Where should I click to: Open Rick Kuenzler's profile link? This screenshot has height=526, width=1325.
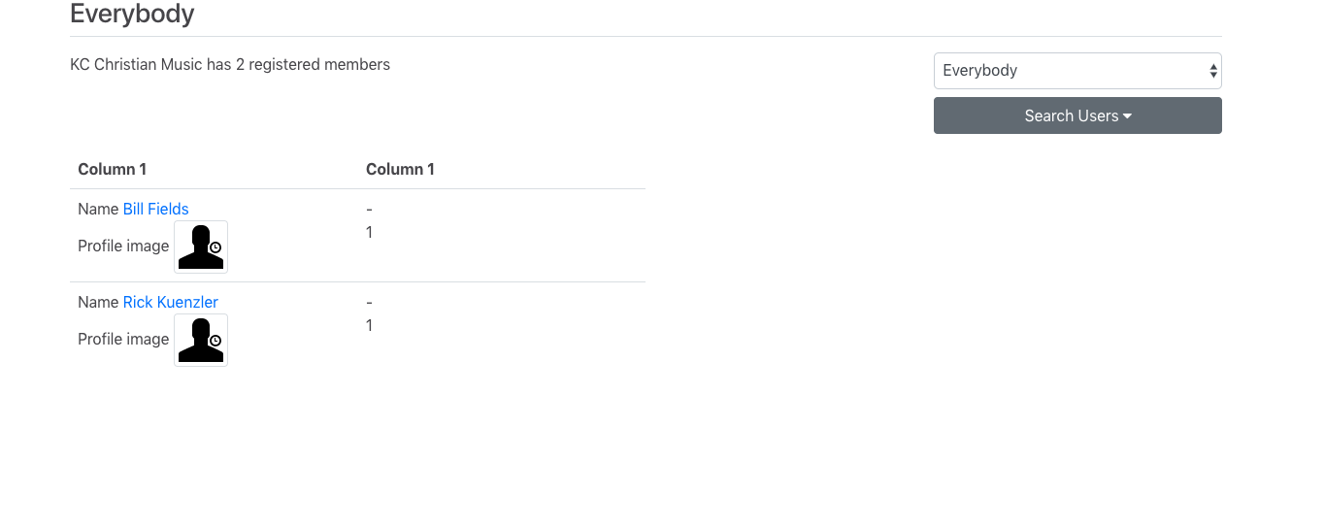[170, 302]
